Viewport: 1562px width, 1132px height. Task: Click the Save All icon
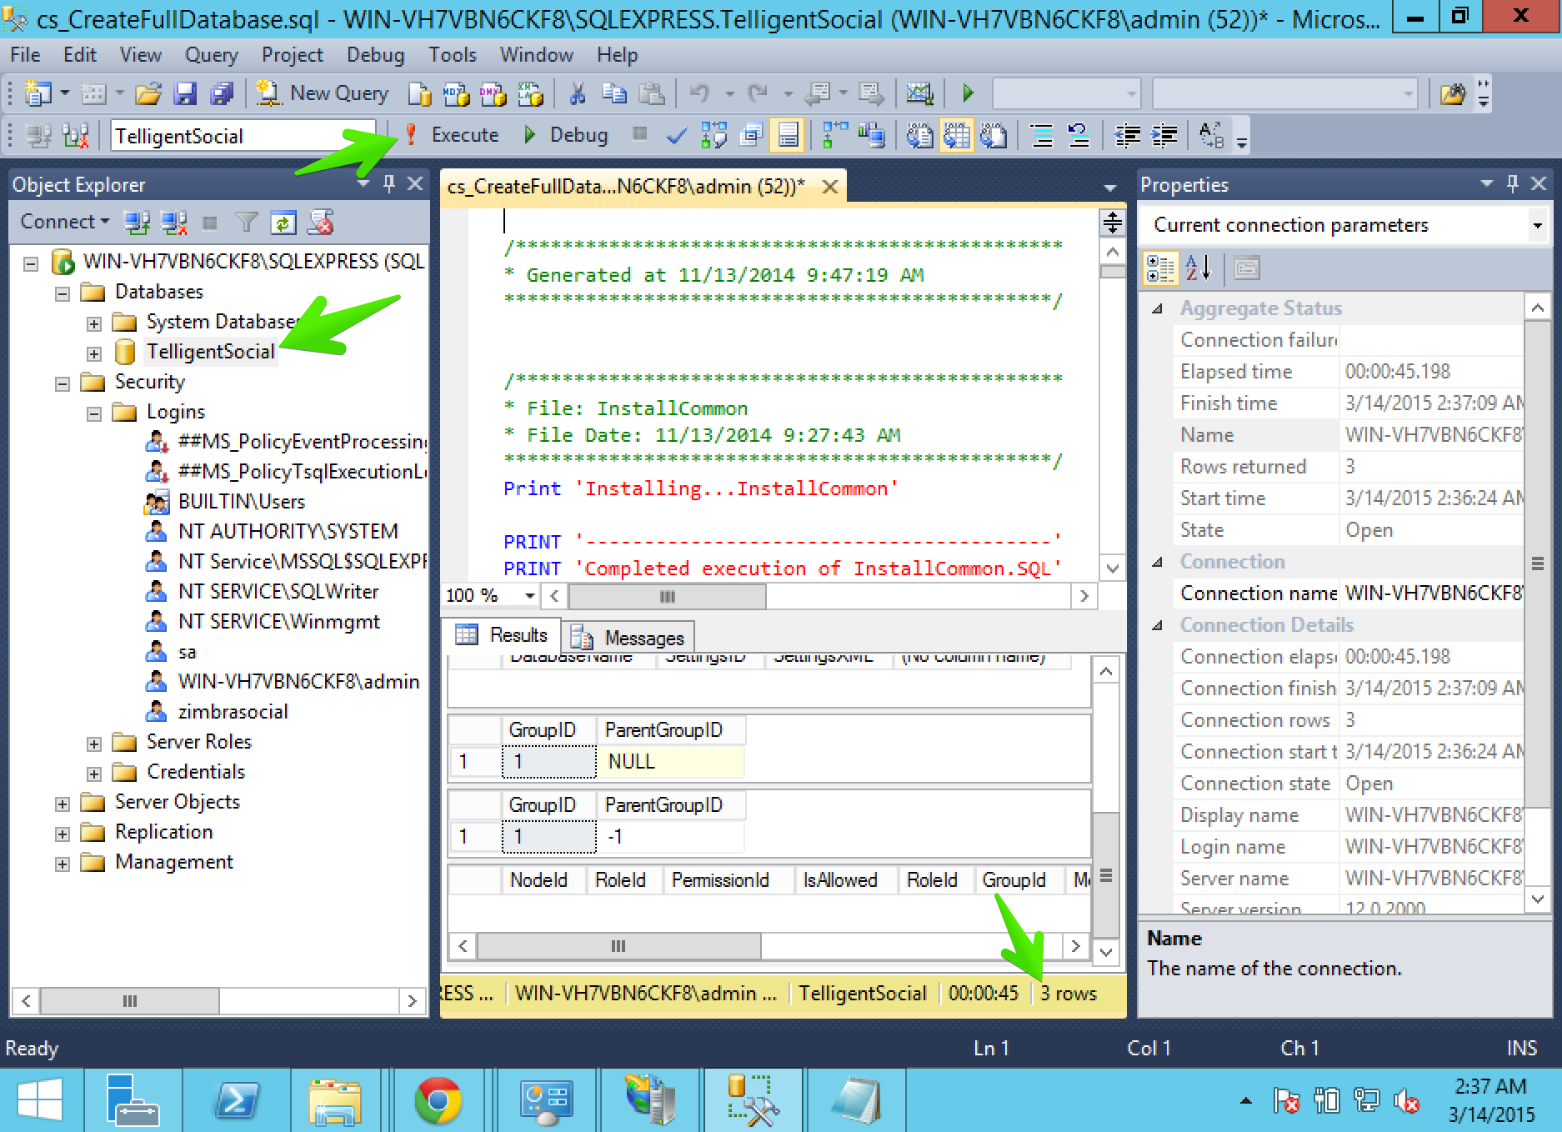click(221, 93)
